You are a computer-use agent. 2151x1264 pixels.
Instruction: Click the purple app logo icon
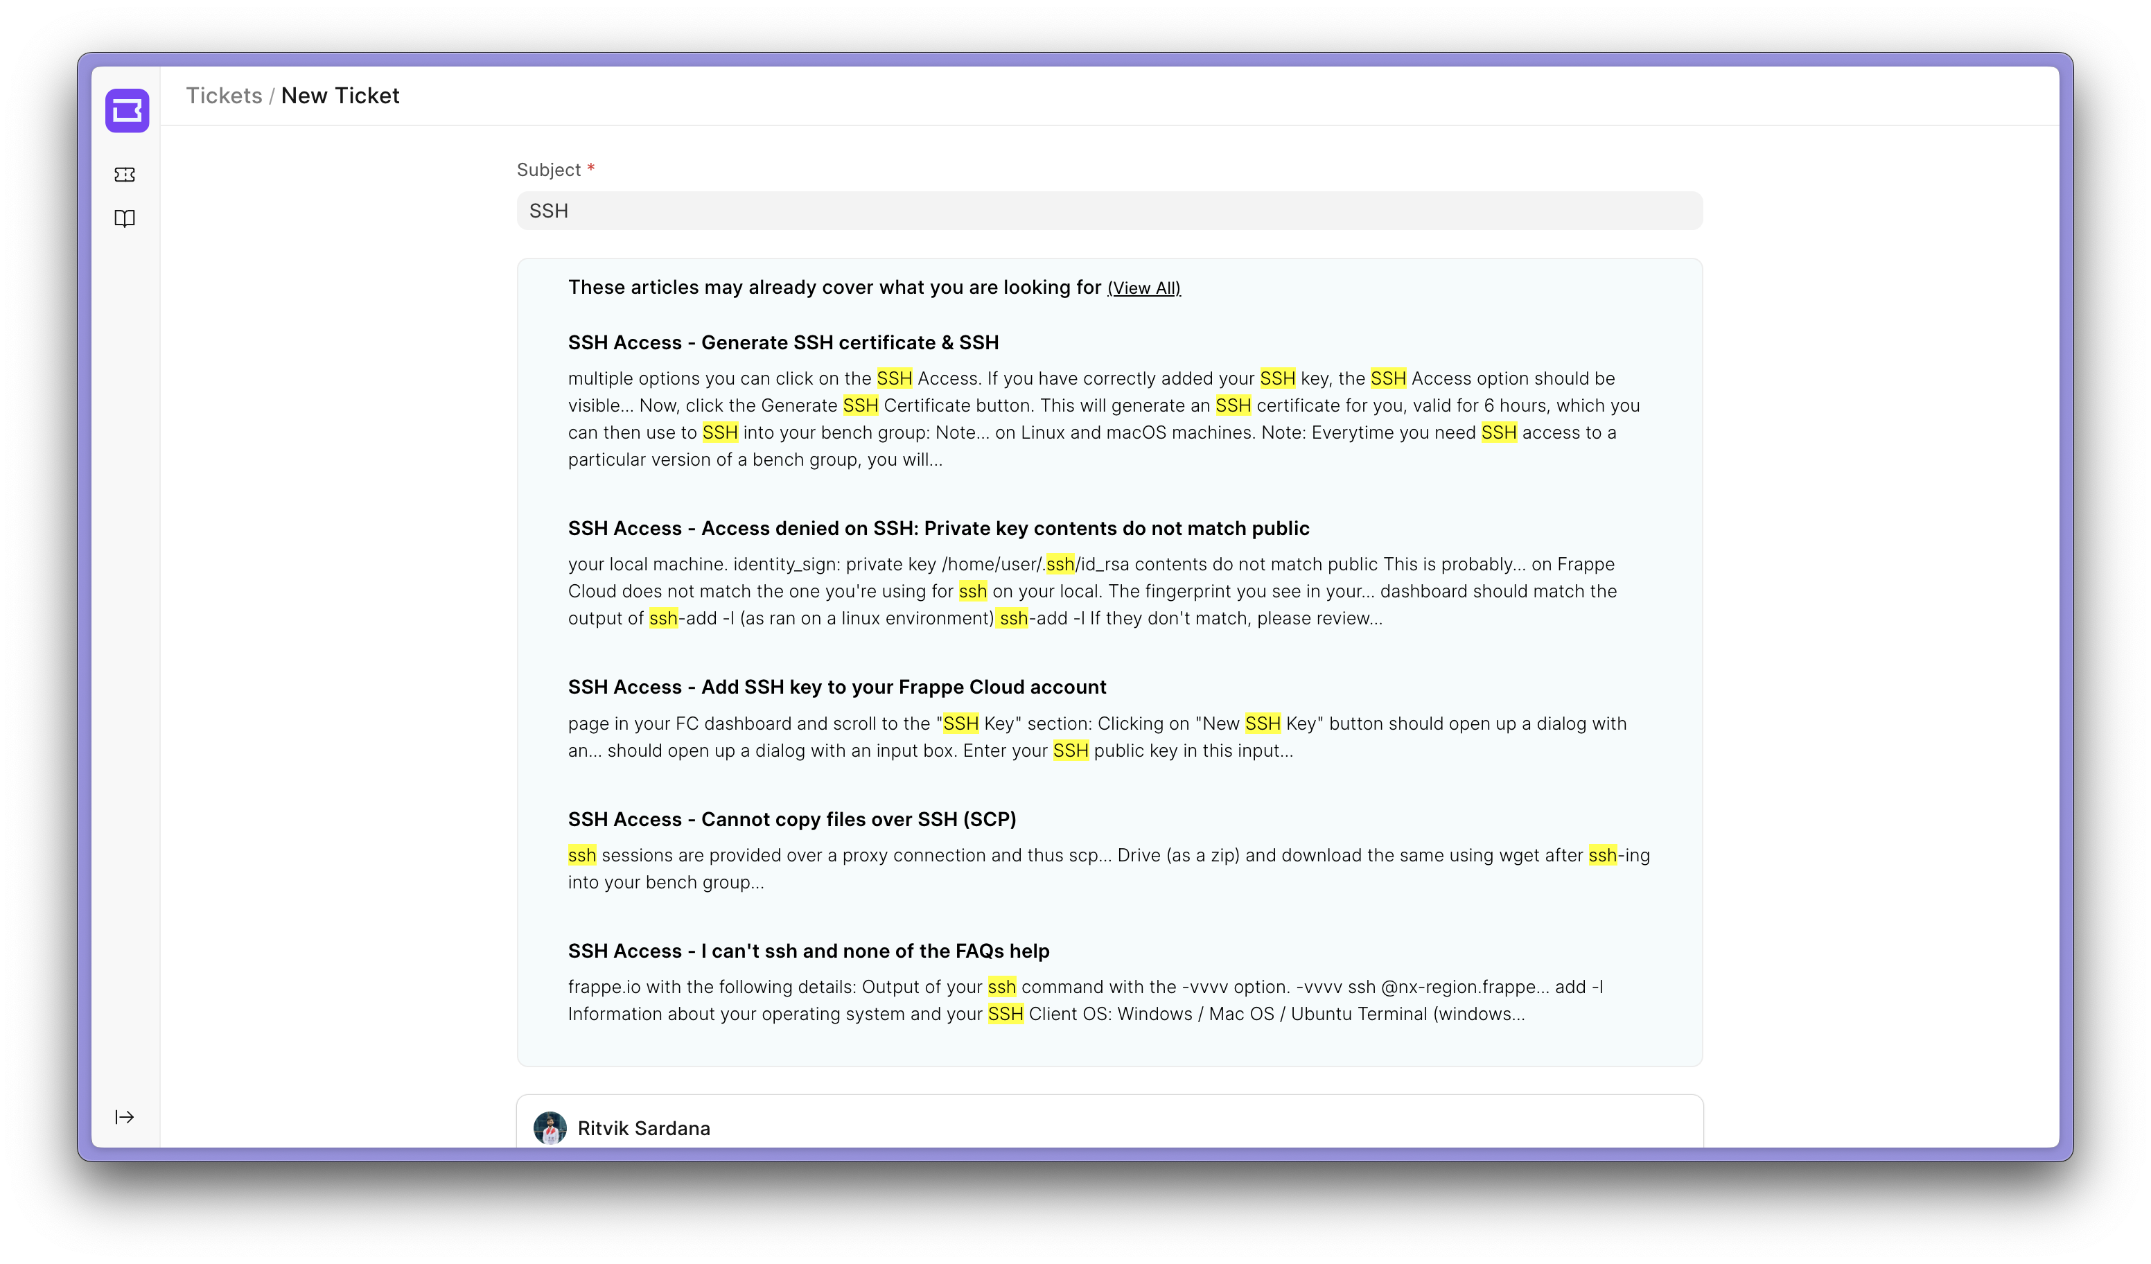pos(126,112)
